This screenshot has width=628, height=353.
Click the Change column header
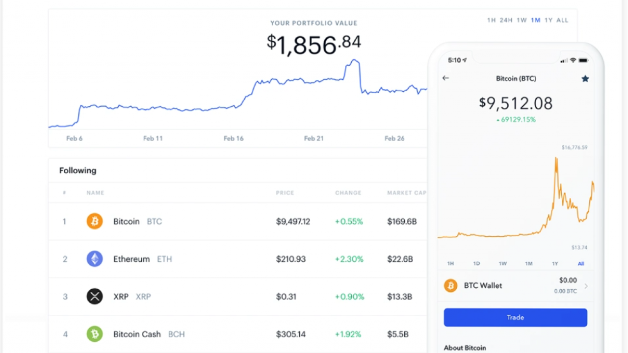pyautogui.click(x=348, y=193)
